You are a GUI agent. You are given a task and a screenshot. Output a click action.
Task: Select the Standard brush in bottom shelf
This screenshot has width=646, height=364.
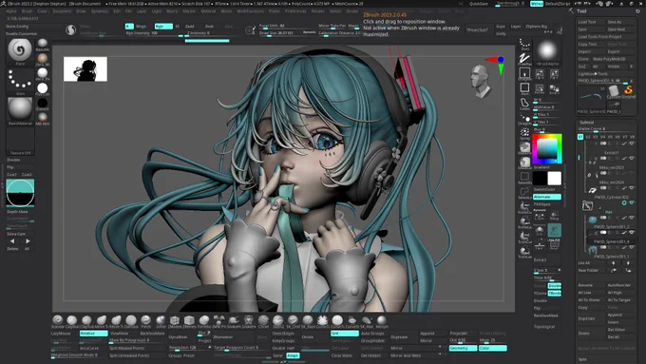point(58,320)
